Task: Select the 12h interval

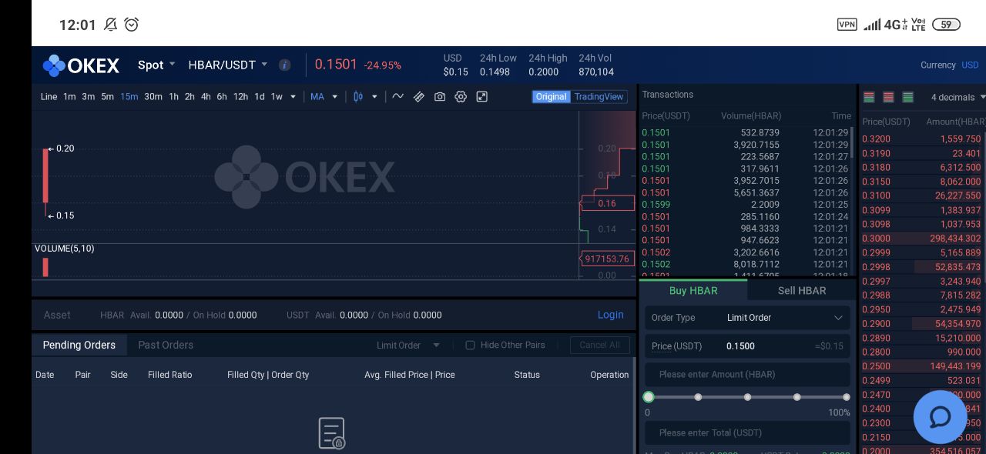Action: pyautogui.click(x=240, y=96)
